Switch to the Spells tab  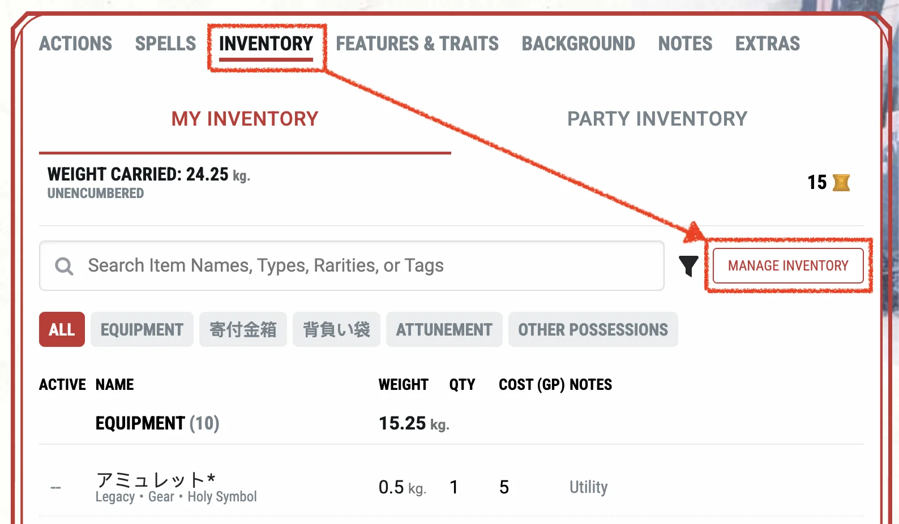pyautogui.click(x=165, y=44)
